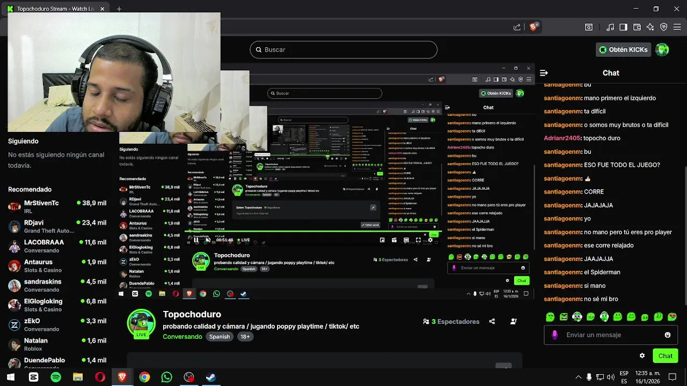The width and height of the screenshot is (687, 386).
Task: Click the 18+ tag
Action: pos(245,337)
